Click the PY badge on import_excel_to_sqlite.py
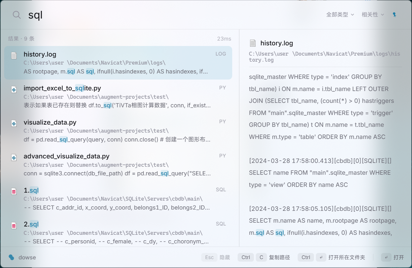Viewport: 412px width, 268px height. click(x=222, y=88)
